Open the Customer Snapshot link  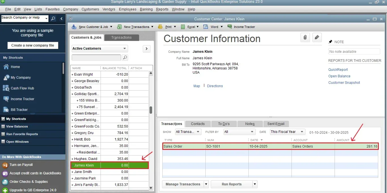[344, 83]
